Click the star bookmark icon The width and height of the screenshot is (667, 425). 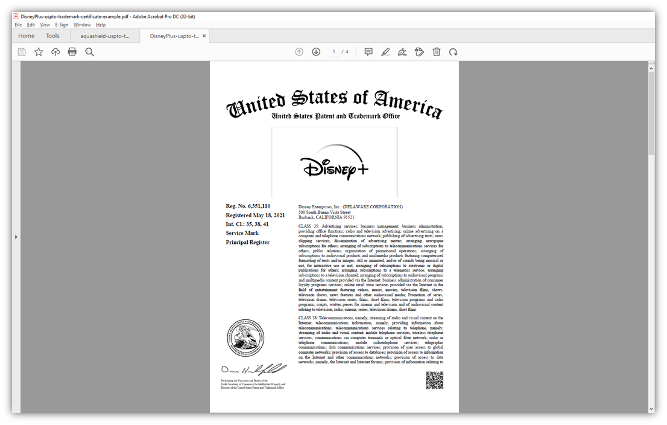point(39,52)
